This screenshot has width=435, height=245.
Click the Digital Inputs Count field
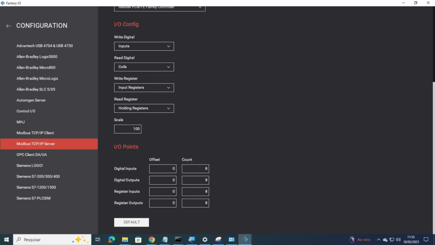click(x=195, y=169)
